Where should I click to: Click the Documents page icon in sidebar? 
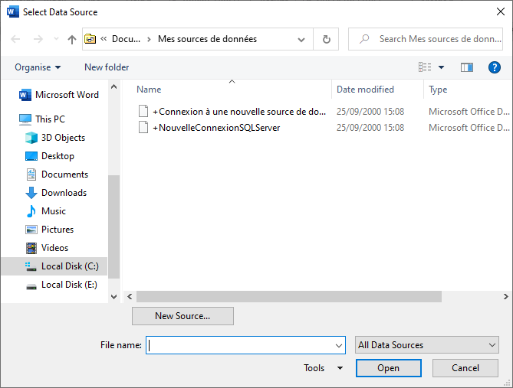[31, 174]
